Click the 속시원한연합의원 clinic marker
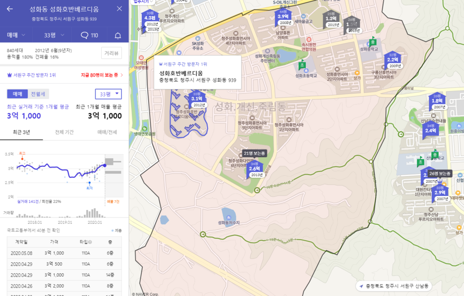 pos(309,39)
